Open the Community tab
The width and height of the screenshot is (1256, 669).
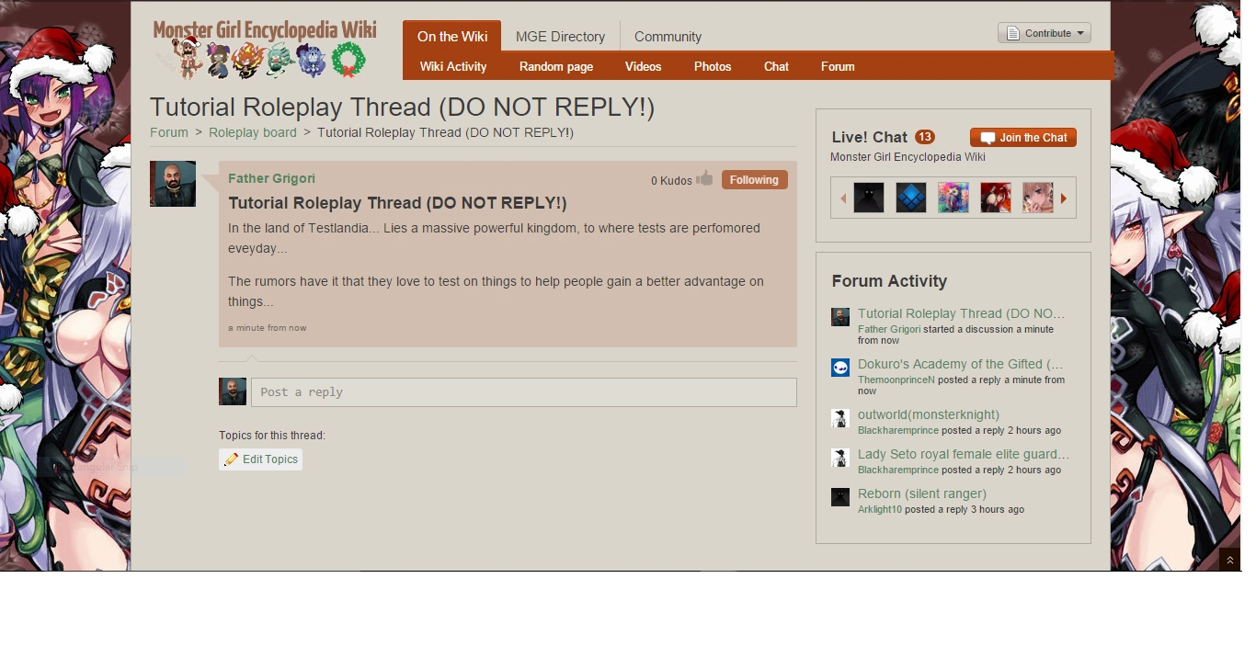coord(668,37)
